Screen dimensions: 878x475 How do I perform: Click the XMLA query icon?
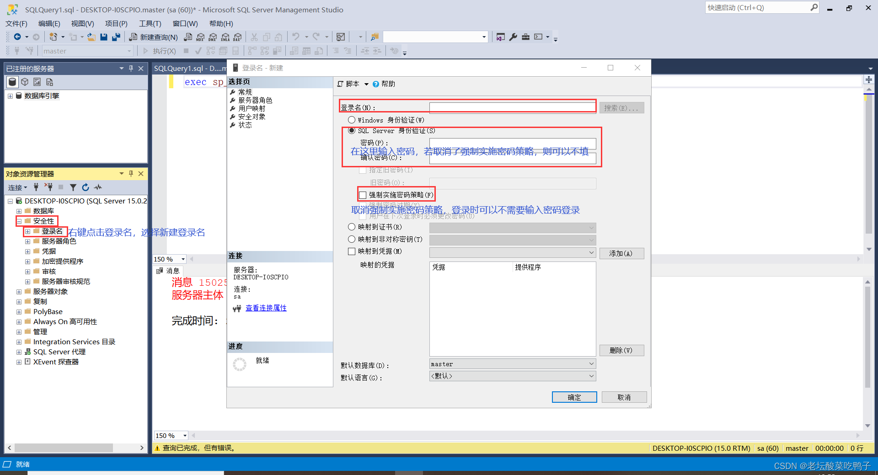click(x=225, y=37)
